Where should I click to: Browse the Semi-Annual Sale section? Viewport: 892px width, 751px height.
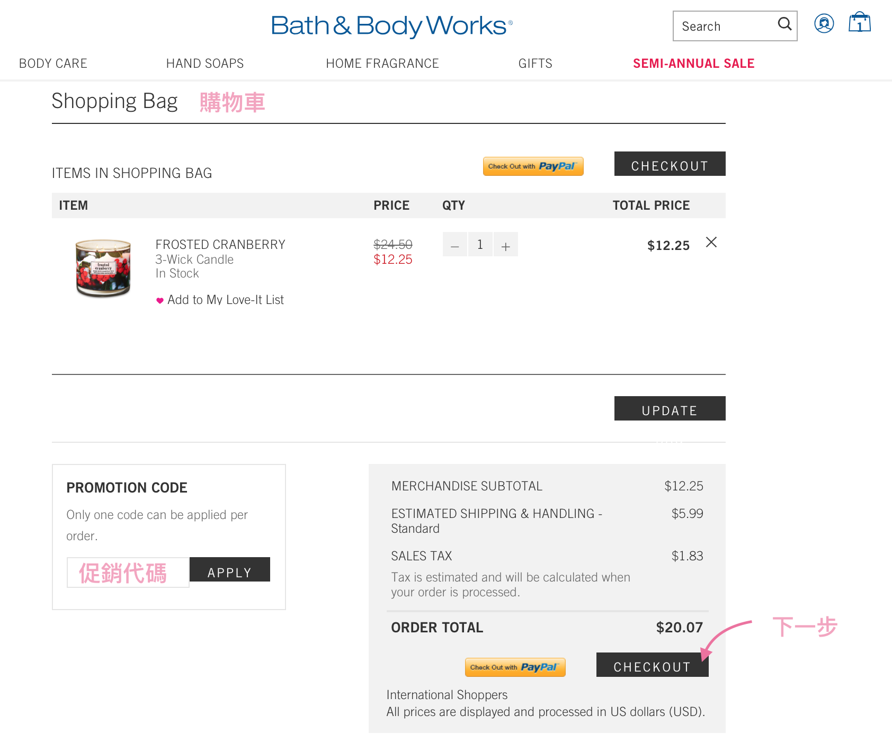pos(693,64)
